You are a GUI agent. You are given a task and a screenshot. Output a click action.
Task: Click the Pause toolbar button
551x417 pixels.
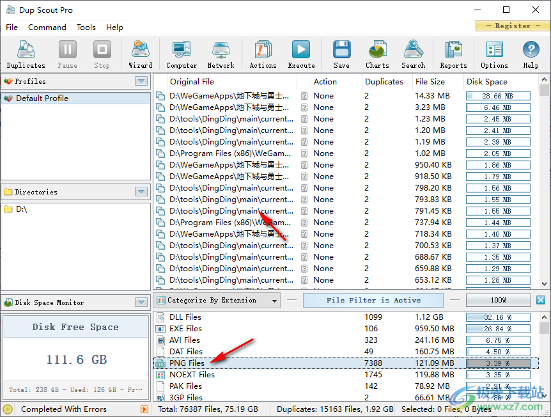(68, 54)
